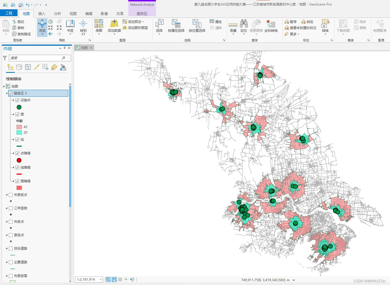Collapse the 服务区 3 group layer
The image size is (390, 285).
[x=7, y=93]
